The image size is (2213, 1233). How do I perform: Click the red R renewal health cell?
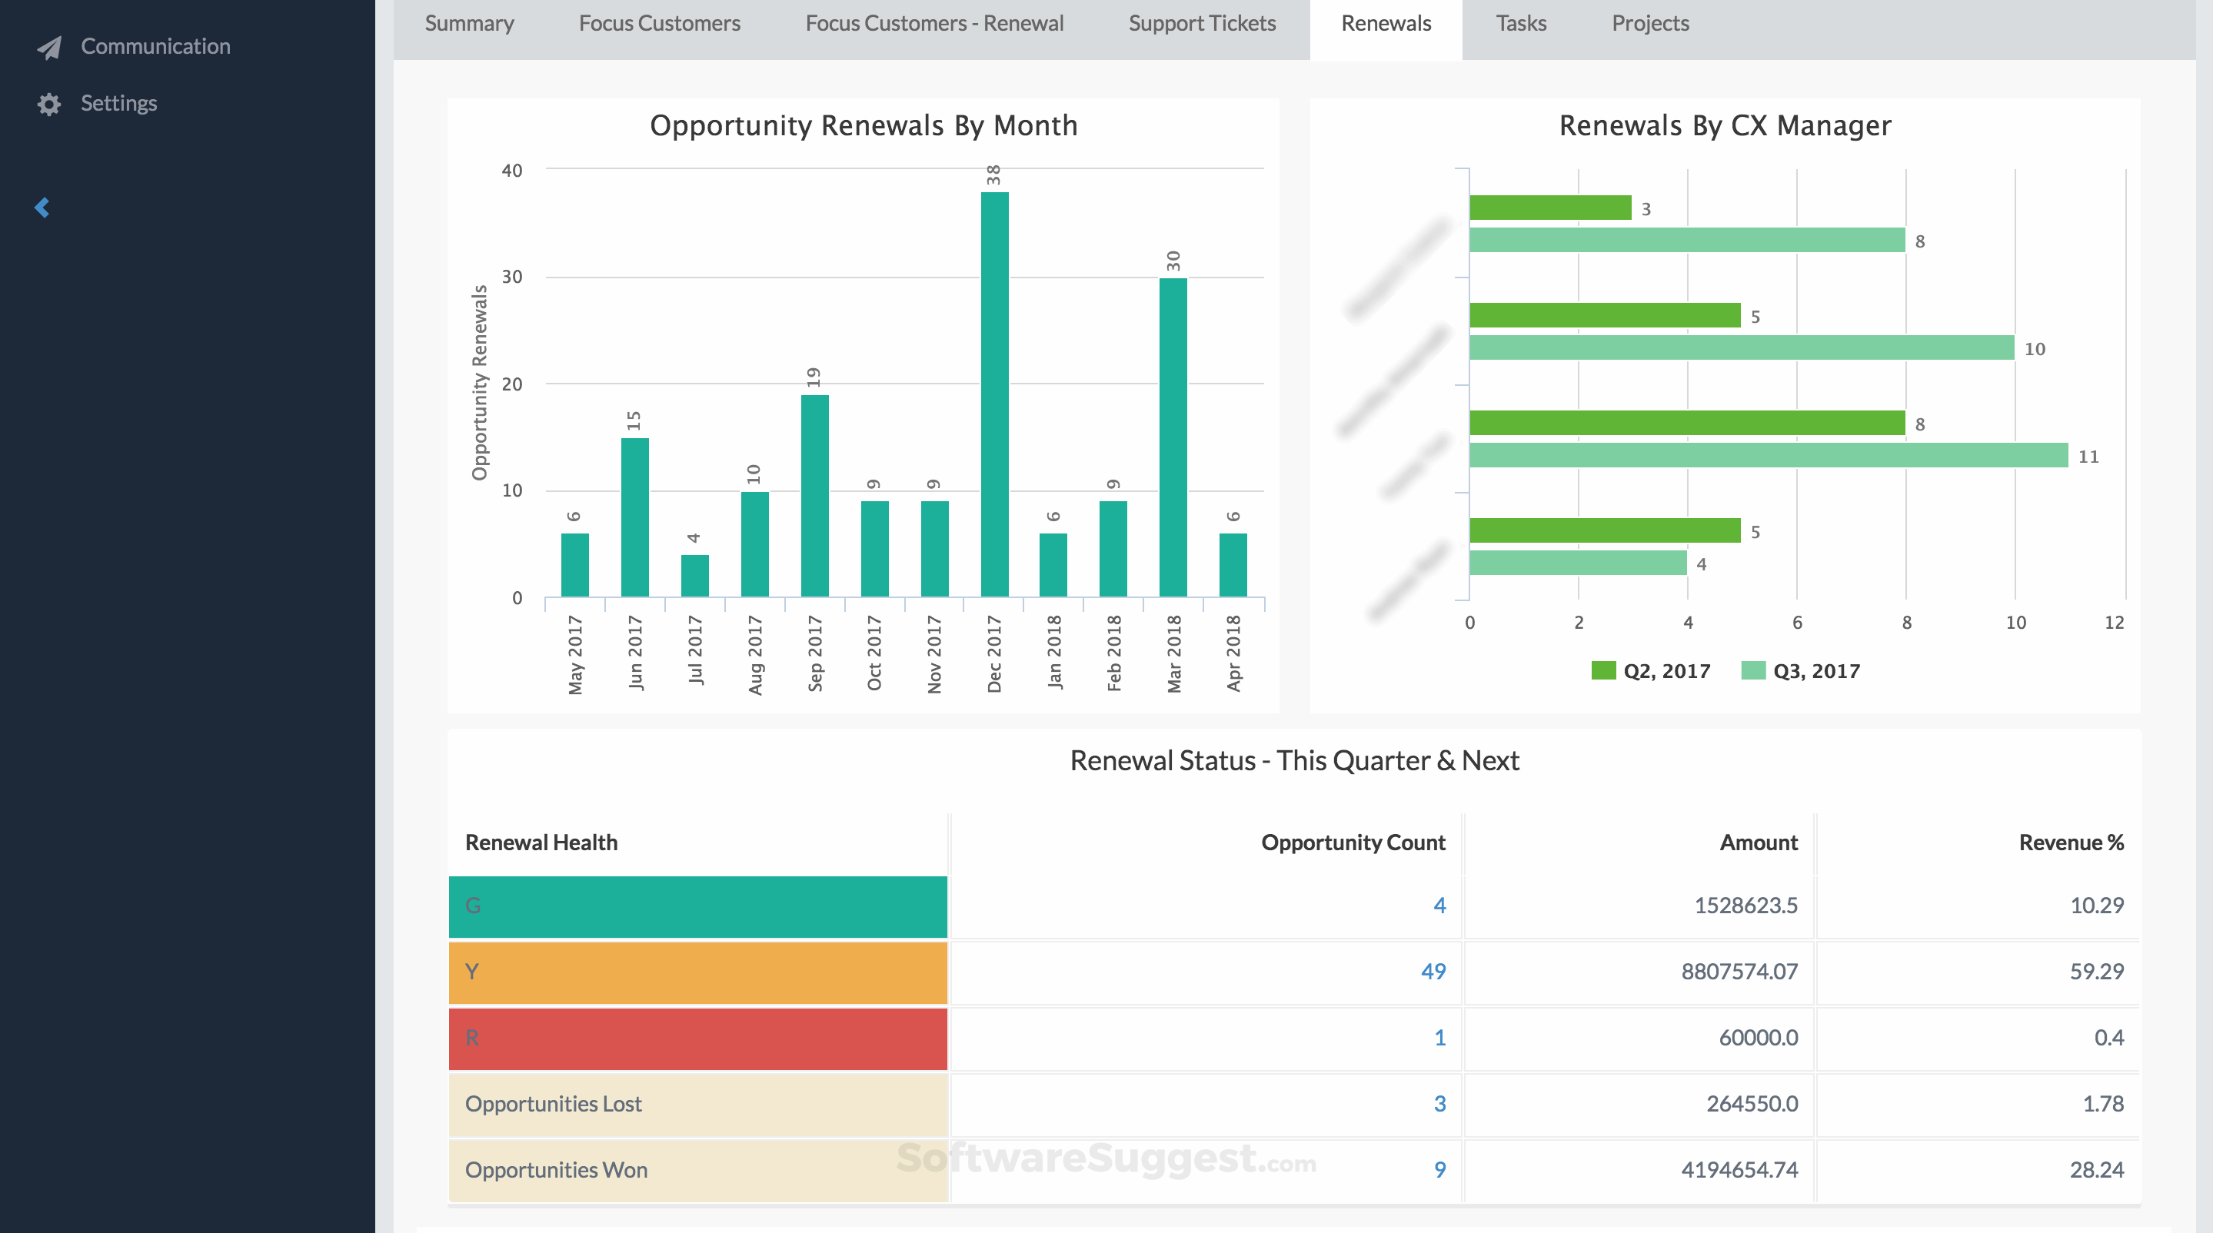click(697, 1038)
